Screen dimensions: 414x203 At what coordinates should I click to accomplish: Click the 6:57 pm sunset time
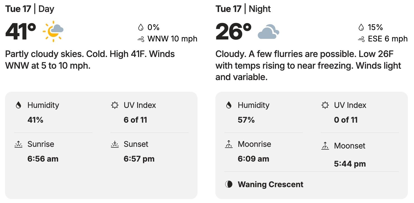(x=139, y=159)
